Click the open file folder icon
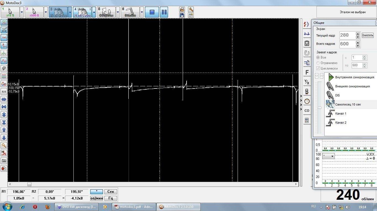 coord(182,9)
